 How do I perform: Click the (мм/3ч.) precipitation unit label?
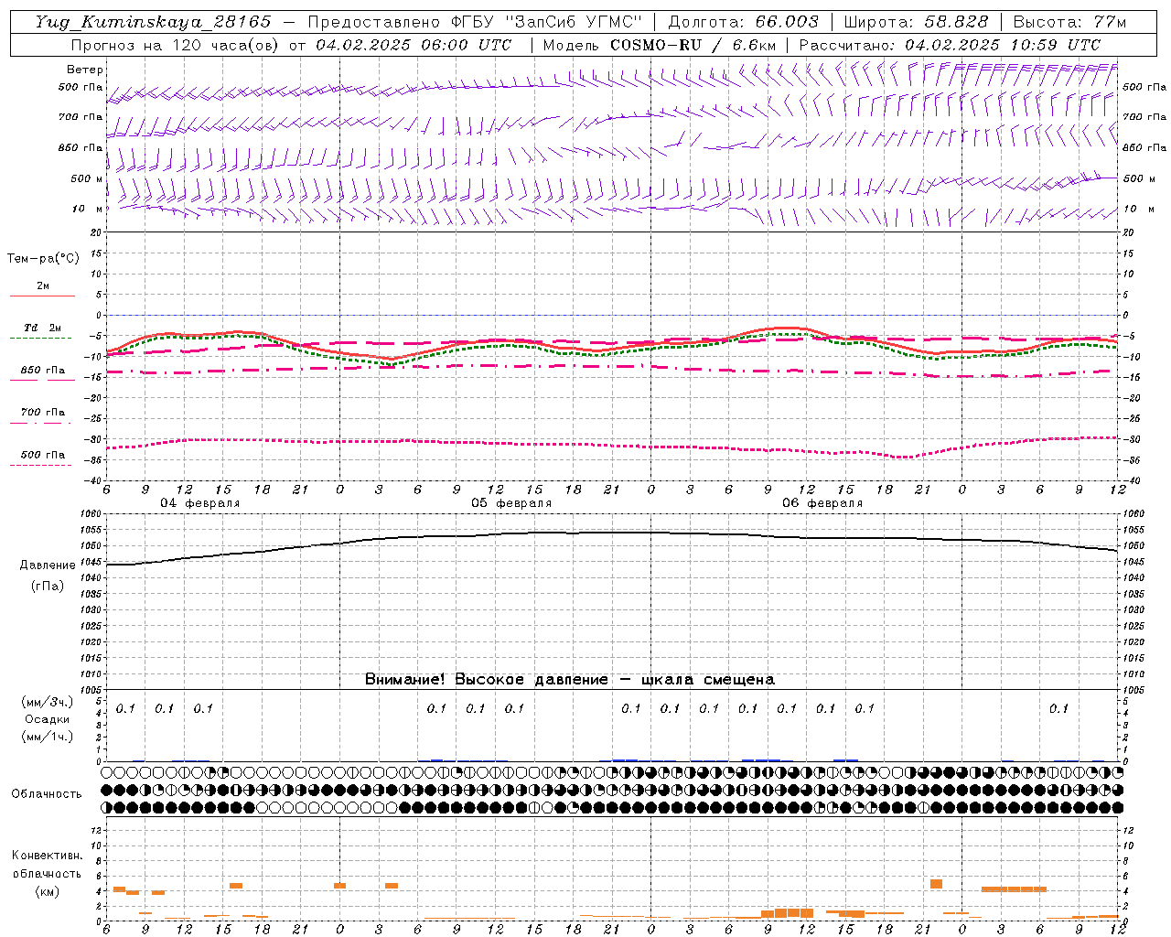(48, 702)
